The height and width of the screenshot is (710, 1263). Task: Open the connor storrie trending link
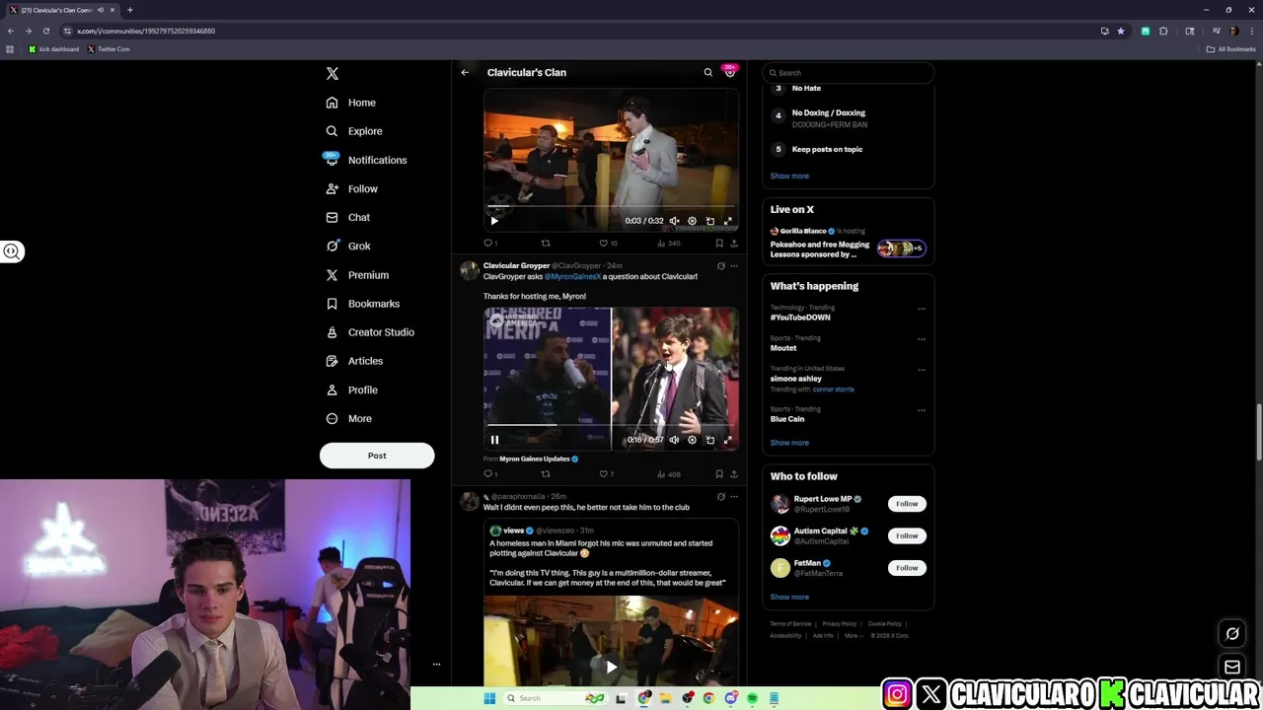click(833, 390)
